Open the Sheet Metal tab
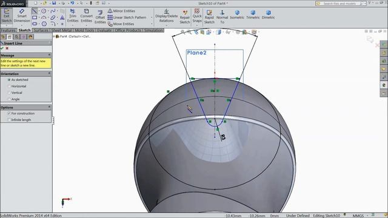This screenshot has width=388, height=218. point(61,30)
